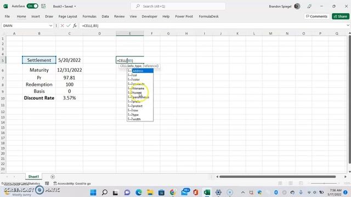Switch to Page Layout view icon
The height and width of the screenshot is (197, 351).
[x=291, y=183]
